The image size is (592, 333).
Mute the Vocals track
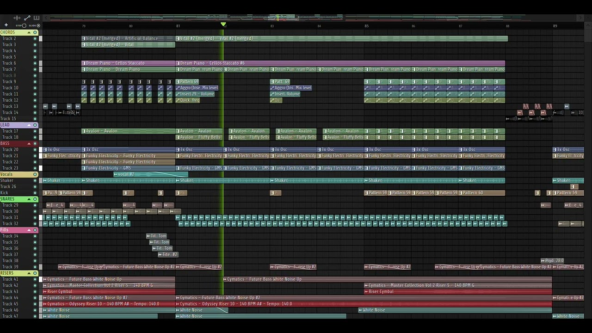pos(35,174)
